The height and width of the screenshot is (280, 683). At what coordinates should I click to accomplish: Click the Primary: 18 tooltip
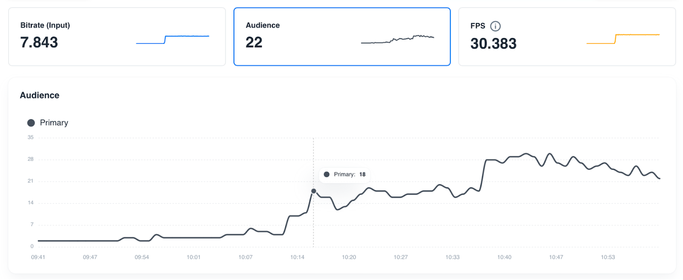[344, 174]
